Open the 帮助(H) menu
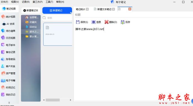Image resolution: width=193 pixels, height=106 pixels. (x=60, y=2)
